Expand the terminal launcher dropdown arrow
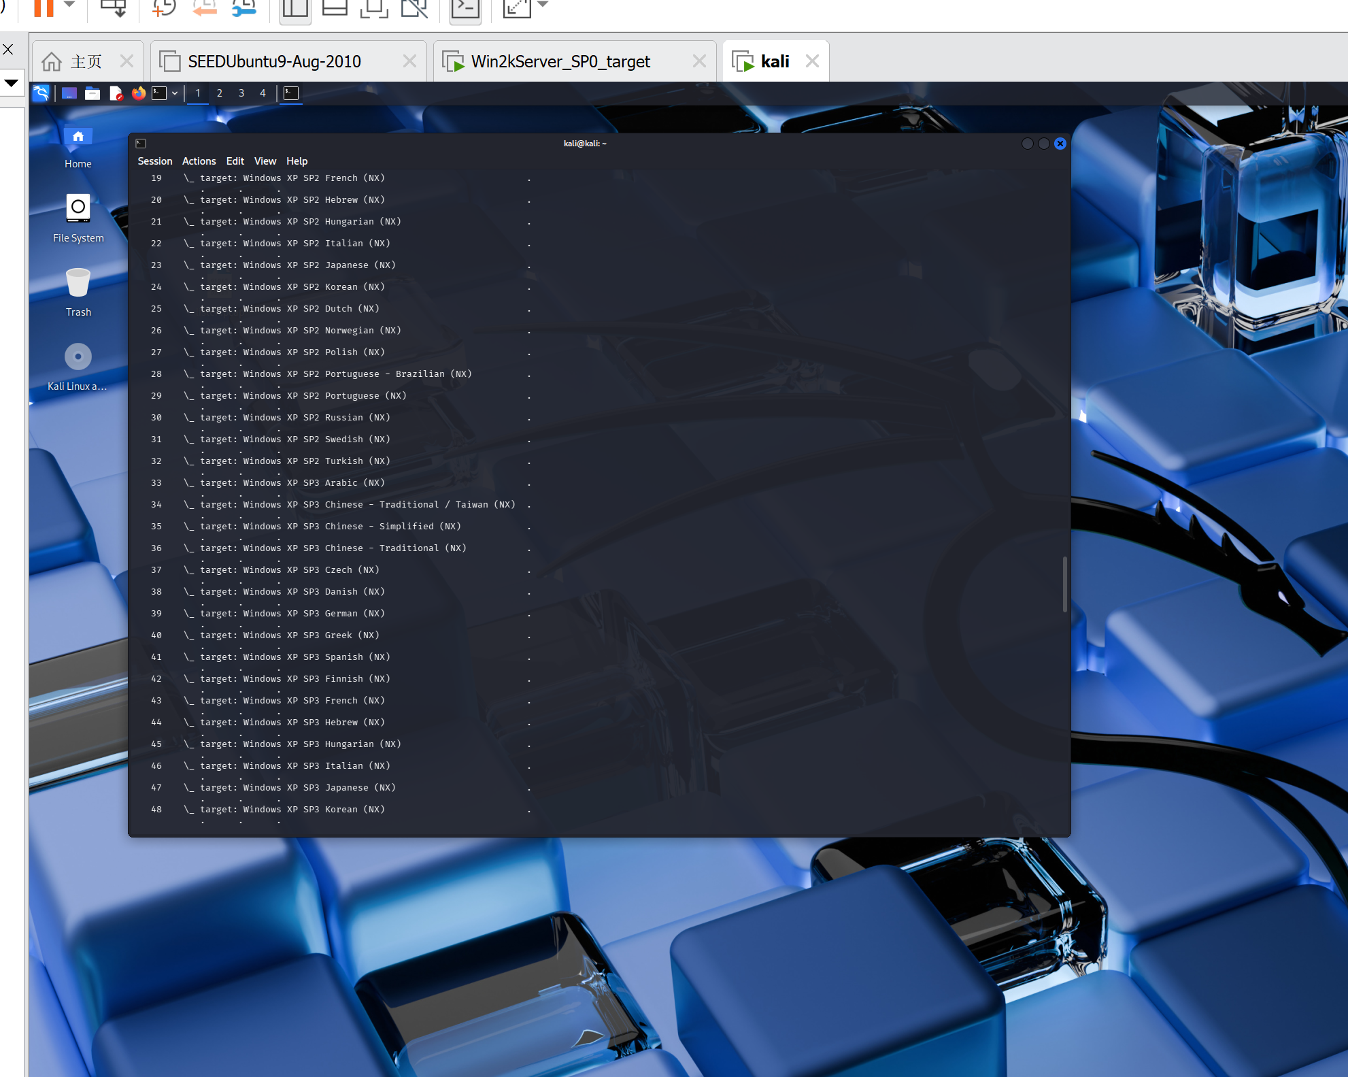 pyautogui.click(x=175, y=93)
